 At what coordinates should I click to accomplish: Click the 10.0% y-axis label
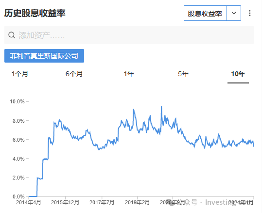tap(17, 101)
